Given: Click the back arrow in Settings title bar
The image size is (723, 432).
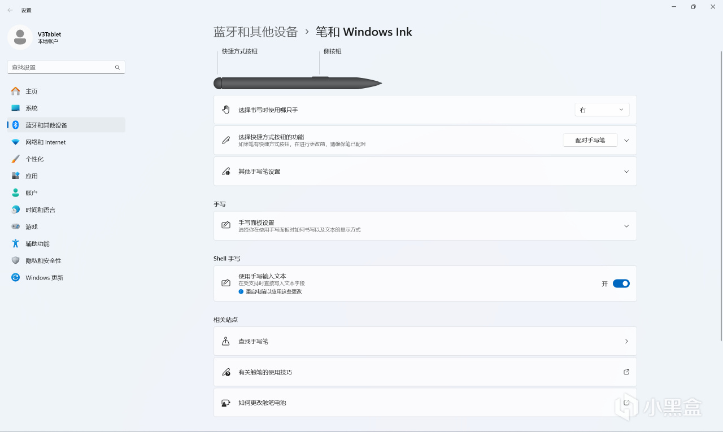Looking at the screenshot, I should coord(10,10).
